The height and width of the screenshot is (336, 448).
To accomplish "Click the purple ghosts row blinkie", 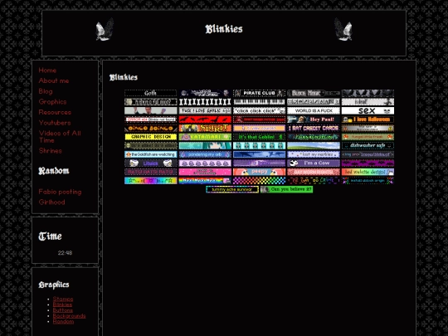I will click(205, 163).
